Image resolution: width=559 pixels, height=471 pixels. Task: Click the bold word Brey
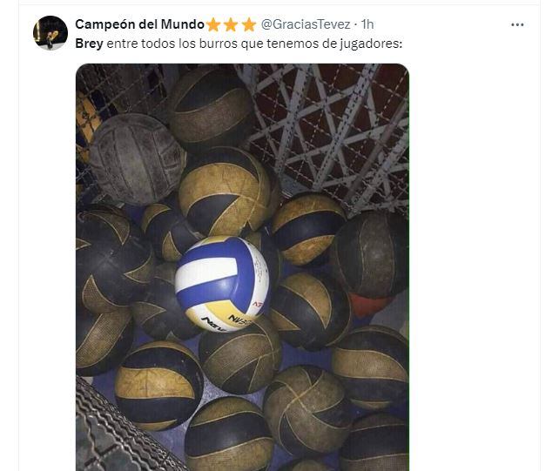click(x=89, y=44)
